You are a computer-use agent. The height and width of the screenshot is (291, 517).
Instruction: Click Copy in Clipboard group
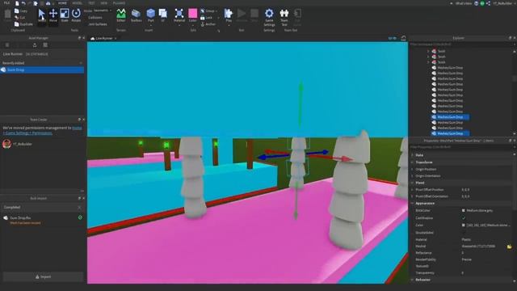tap(21, 11)
